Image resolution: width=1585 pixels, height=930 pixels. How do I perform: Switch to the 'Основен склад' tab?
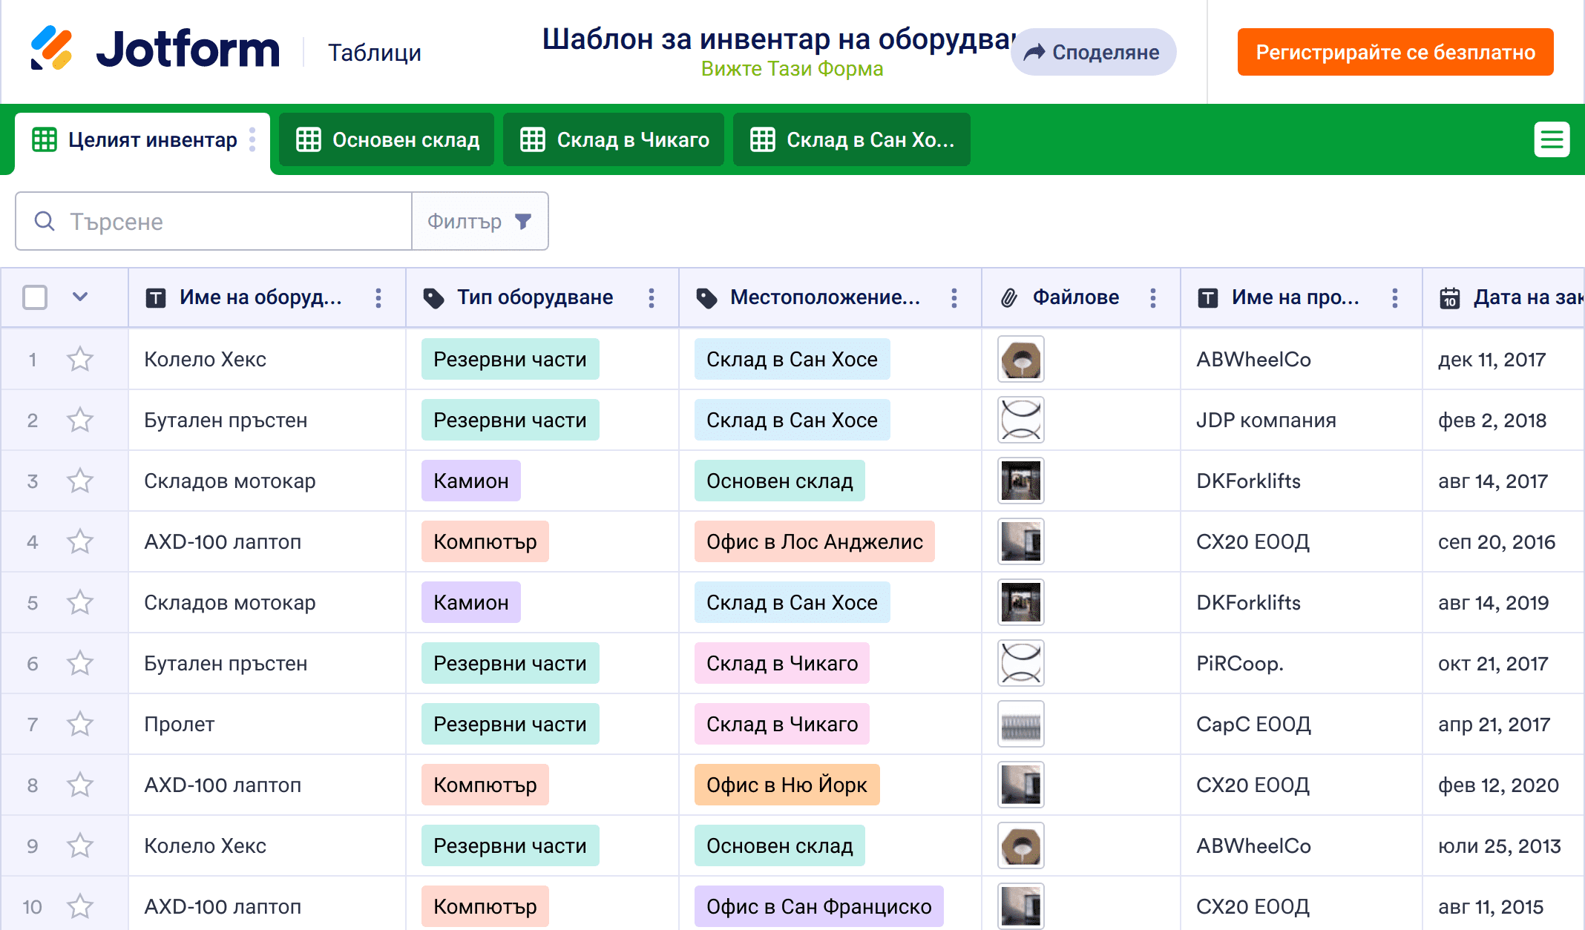387,139
